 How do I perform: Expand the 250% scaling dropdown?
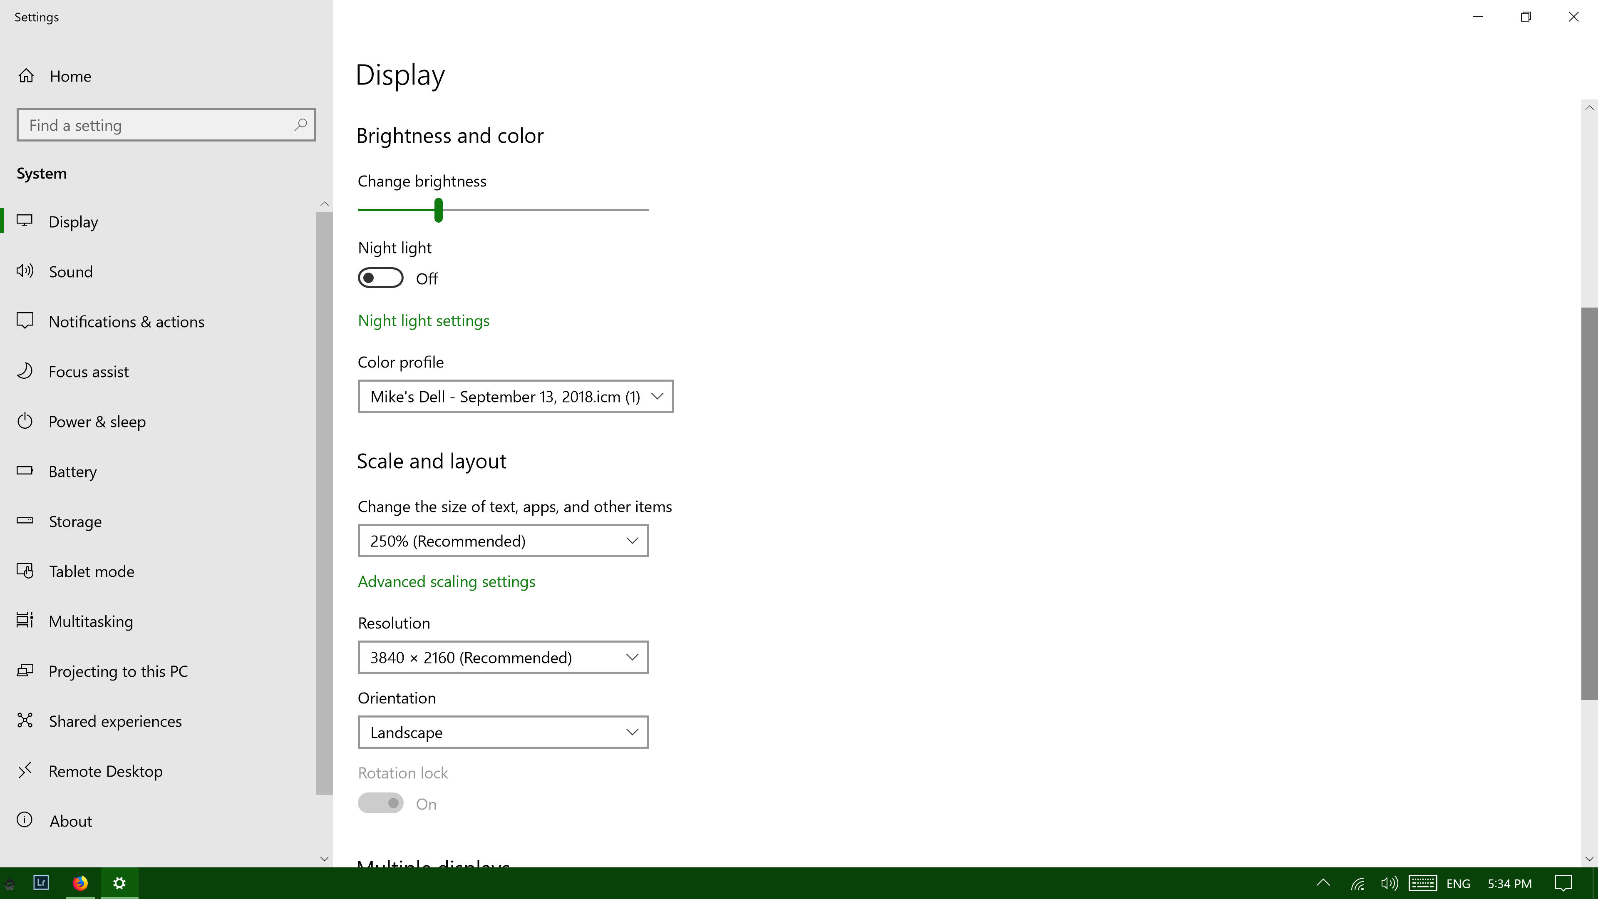pyautogui.click(x=502, y=541)
